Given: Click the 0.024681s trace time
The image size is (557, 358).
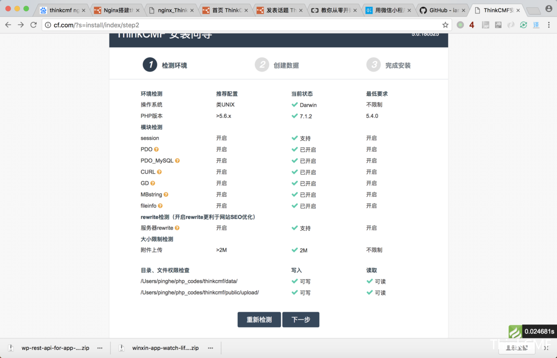Looking at the screenshot, I should click(x=539, y=332).
